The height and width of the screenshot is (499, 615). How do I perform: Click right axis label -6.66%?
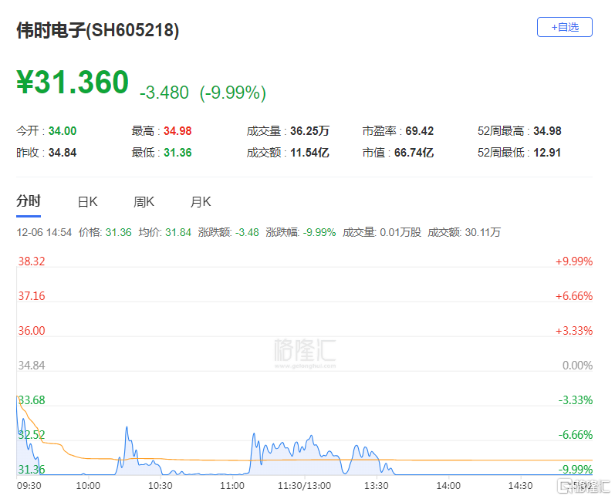click(576, 435)
